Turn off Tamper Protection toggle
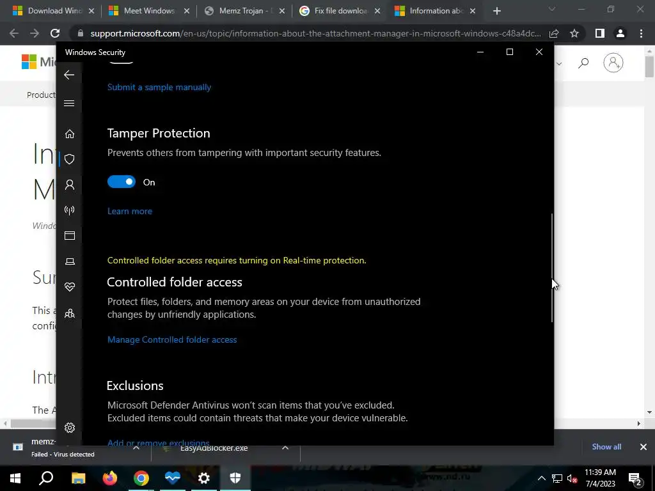 [x=121, y=182]
